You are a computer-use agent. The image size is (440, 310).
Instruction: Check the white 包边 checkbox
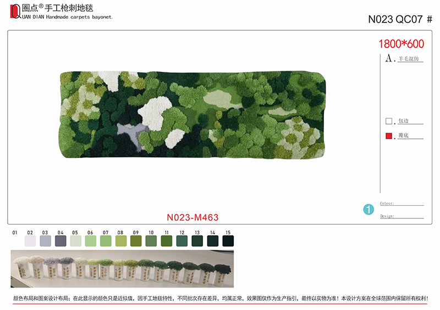click(389, 121)
